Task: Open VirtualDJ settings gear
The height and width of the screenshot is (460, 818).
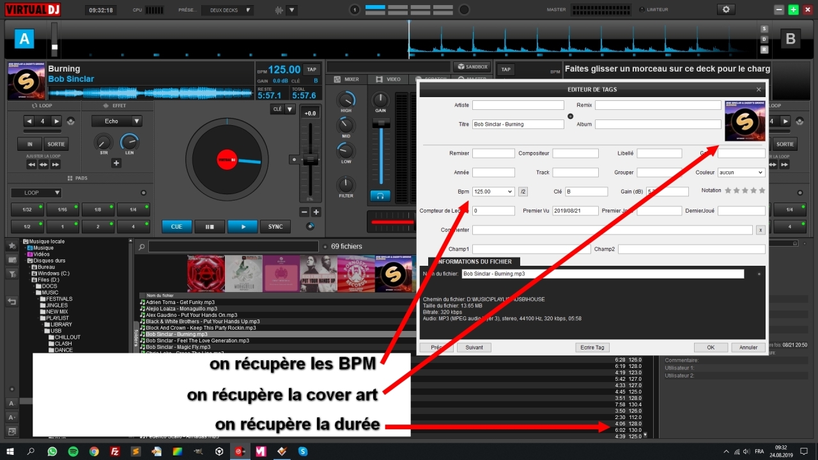Action: [725, 10]
